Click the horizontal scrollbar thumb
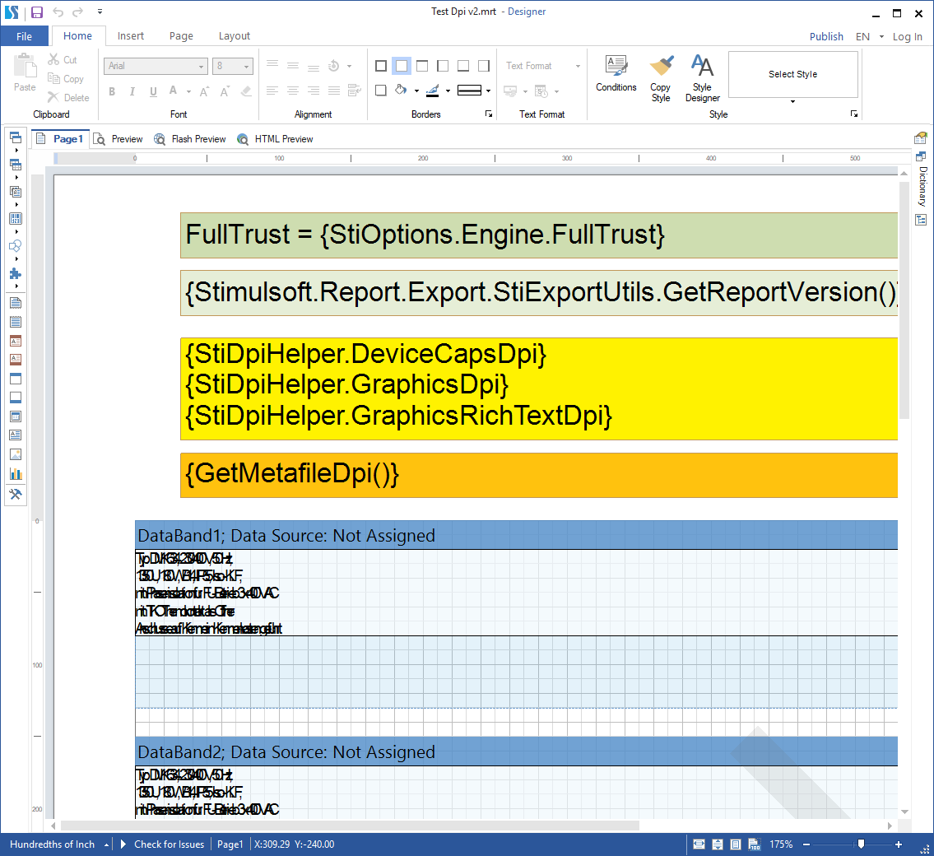 coord(350,826)
